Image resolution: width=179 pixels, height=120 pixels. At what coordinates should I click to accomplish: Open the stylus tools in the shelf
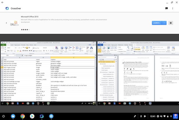135,116
